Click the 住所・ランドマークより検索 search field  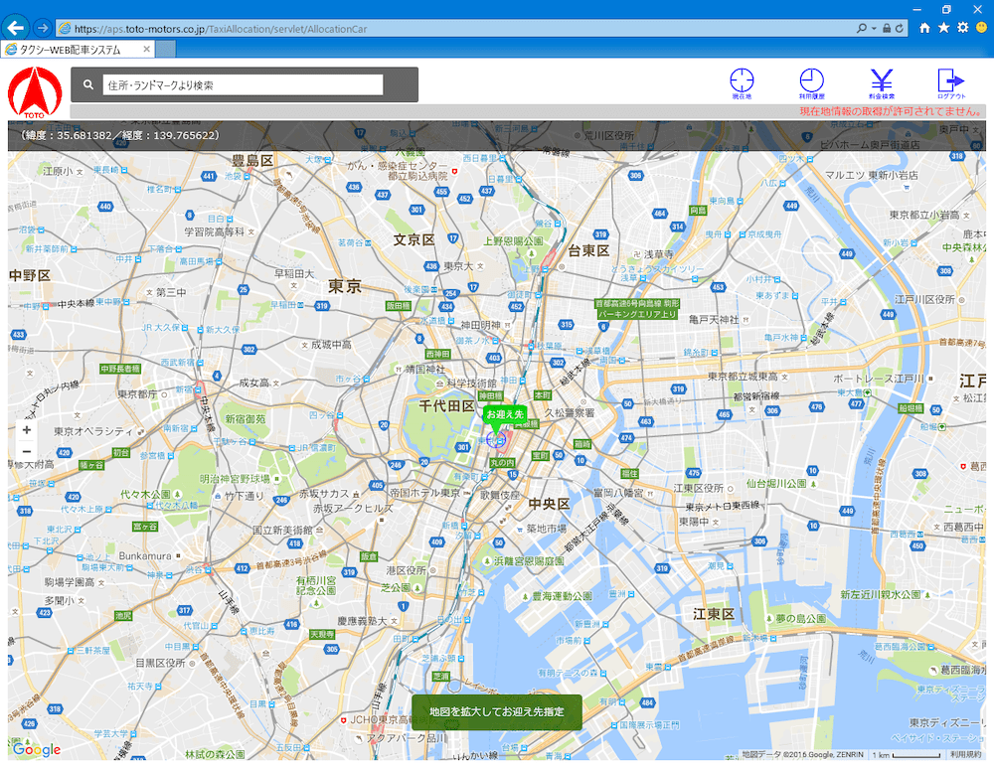pos(242,85)
